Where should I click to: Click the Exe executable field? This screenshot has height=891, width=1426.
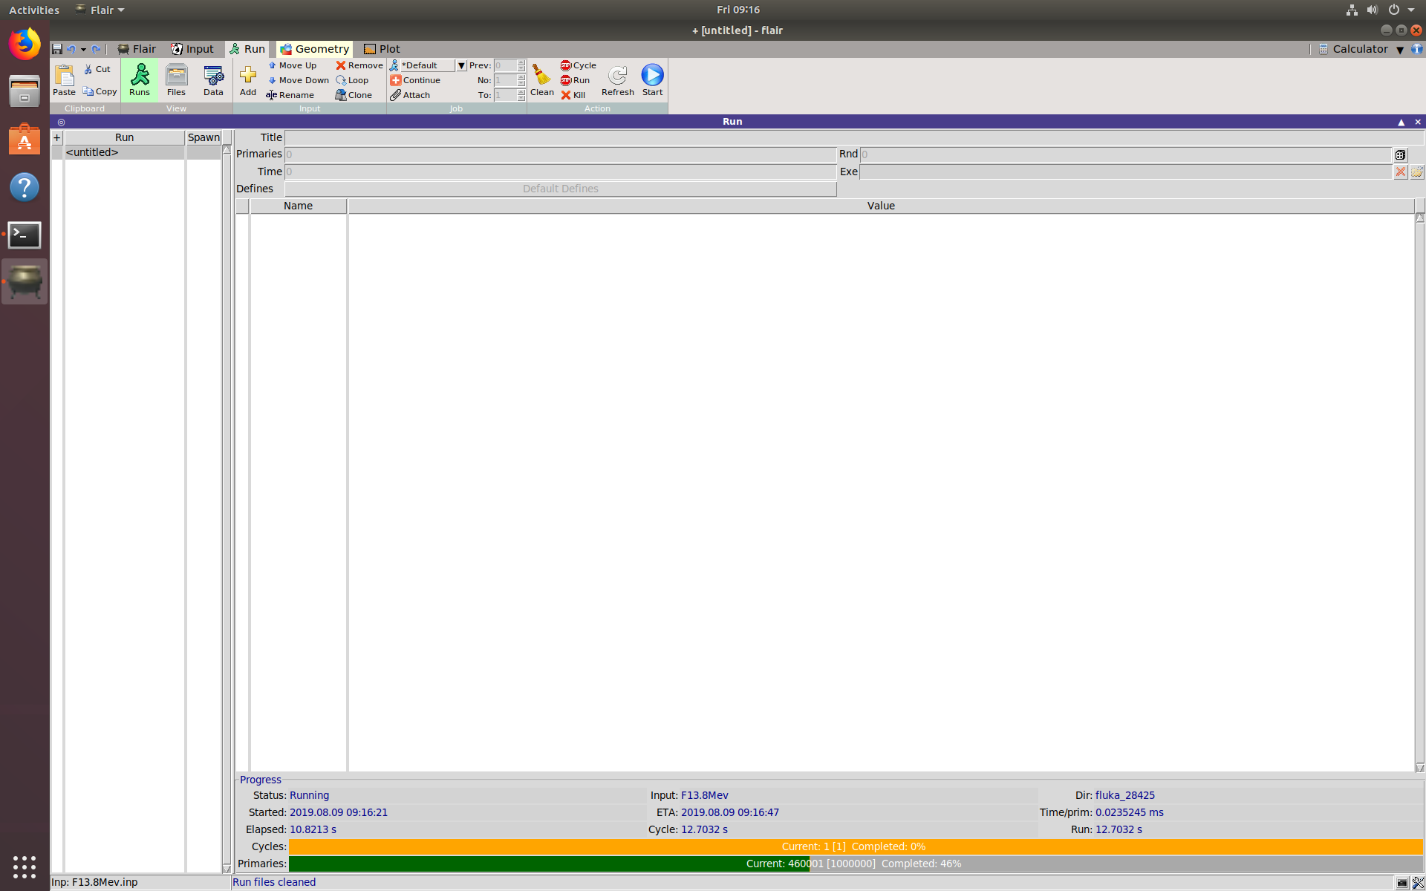[x=1125, y=172]
